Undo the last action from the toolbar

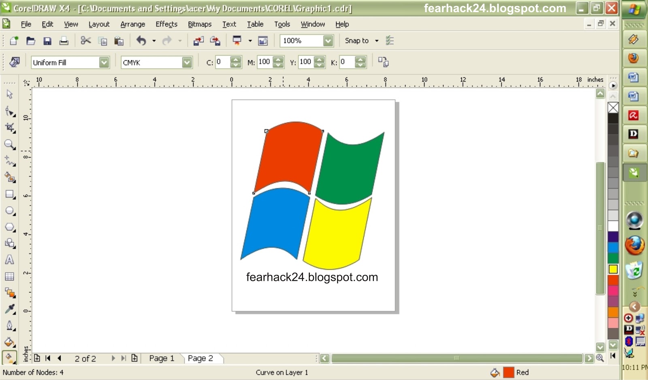click(x=141, y=41)
